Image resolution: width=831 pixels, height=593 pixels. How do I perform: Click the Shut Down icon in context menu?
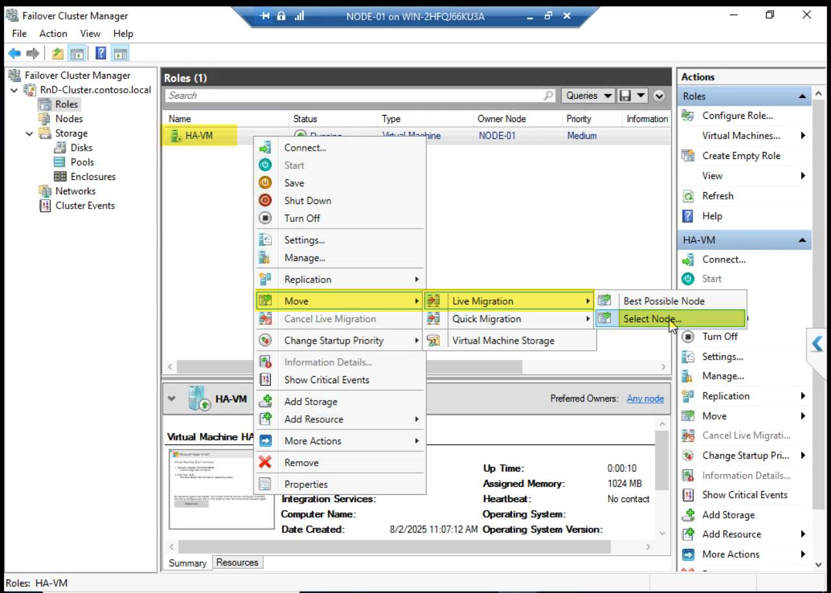coord(265,200)
